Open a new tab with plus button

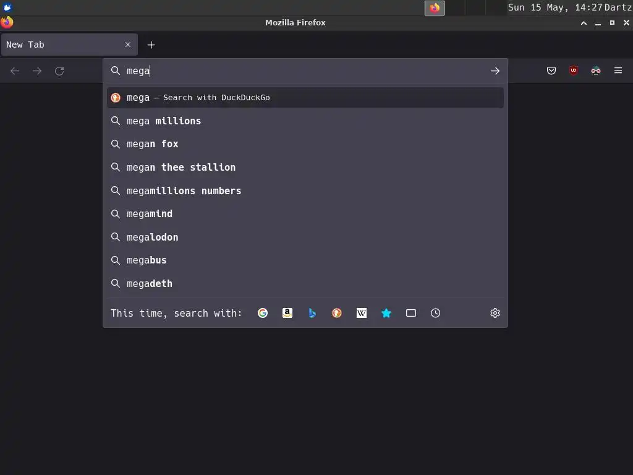coord(151,45)
